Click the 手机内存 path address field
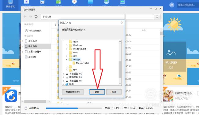This screenshot has width=199, height=115. tap(83, 17)
